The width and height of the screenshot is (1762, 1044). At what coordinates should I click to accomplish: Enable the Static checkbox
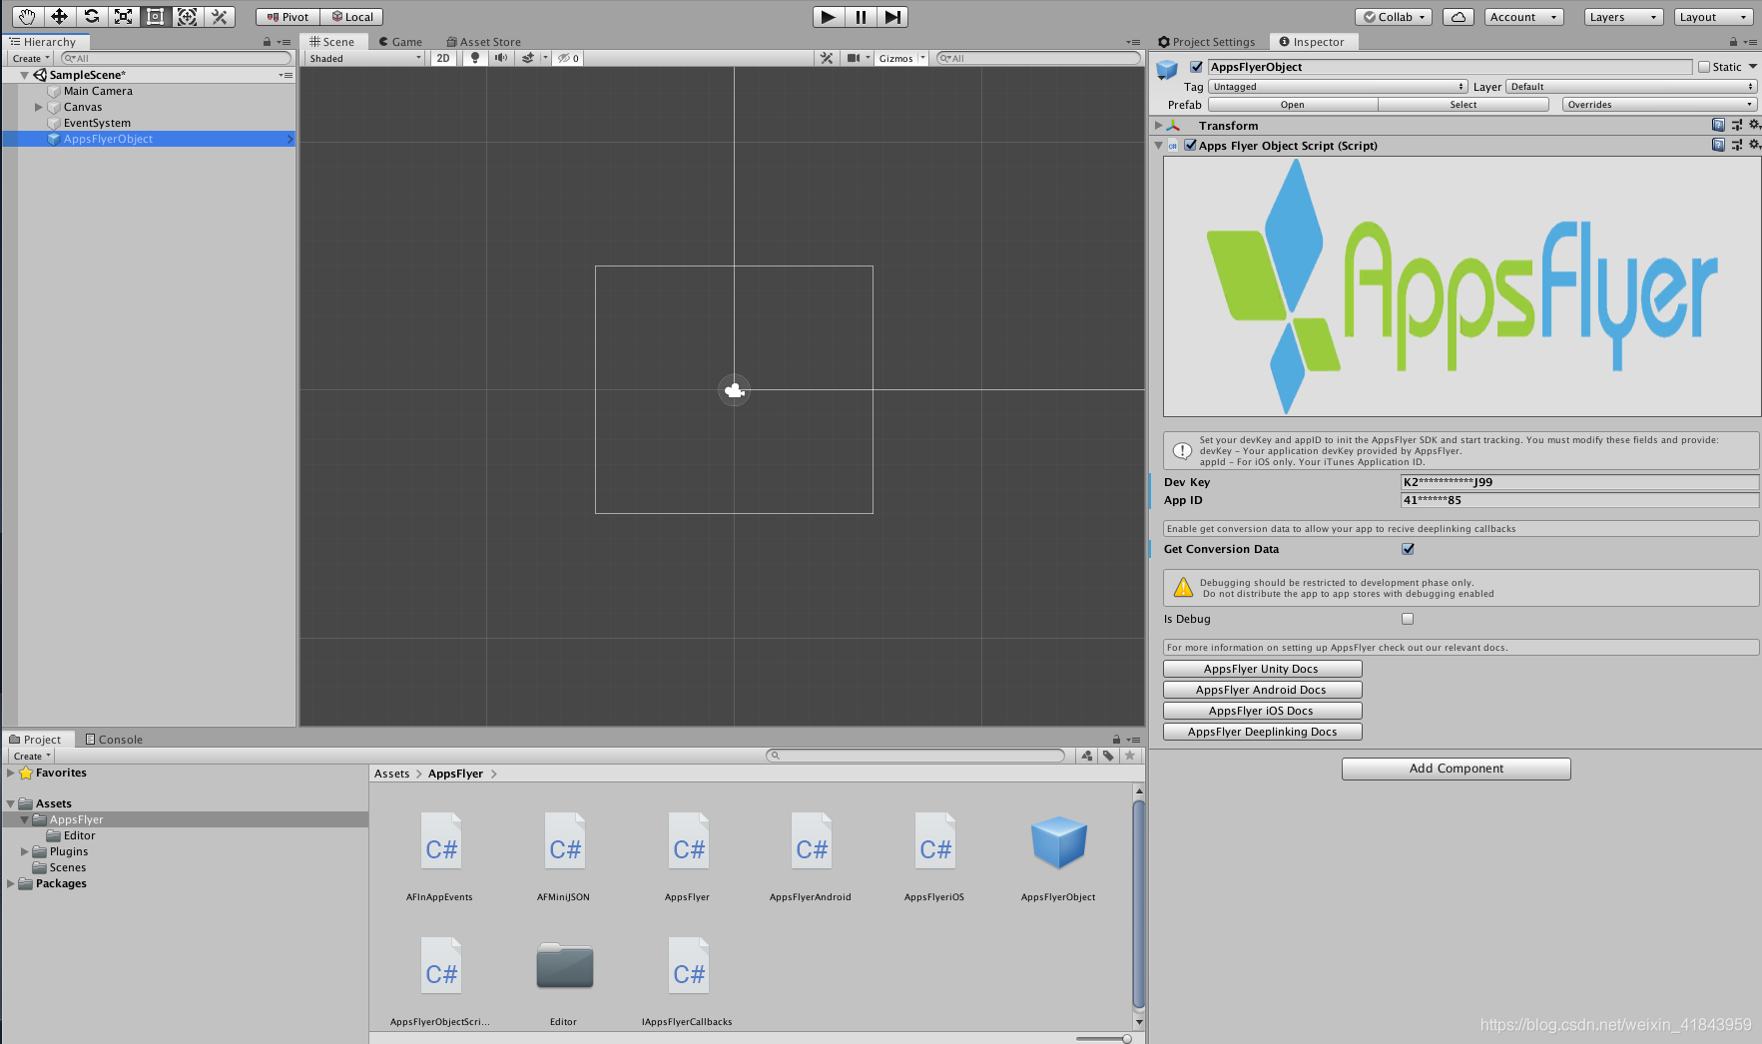click(1704, 67)
